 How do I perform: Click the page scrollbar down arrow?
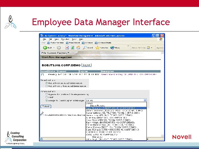[x=163, y=136]
